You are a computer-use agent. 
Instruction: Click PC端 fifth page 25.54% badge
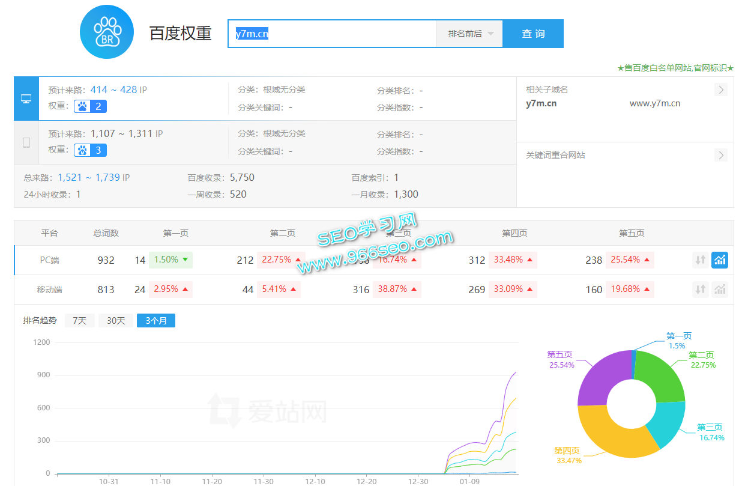coord(630,260)
